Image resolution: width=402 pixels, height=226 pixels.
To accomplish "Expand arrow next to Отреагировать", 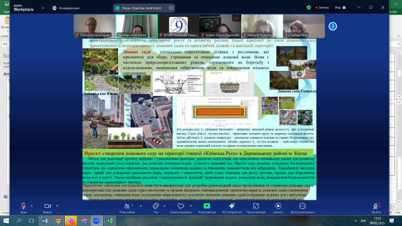I will coord(190,206).
